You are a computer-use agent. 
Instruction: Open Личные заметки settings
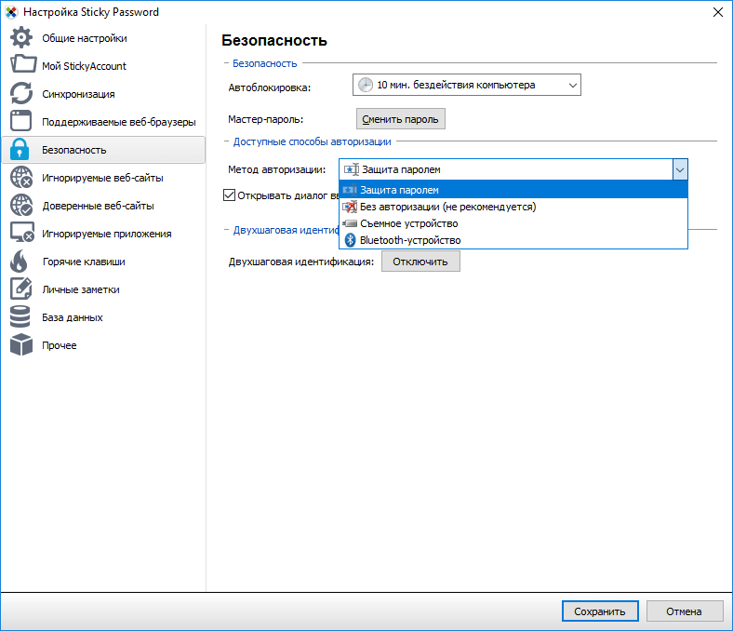click(x=103, y=289)
